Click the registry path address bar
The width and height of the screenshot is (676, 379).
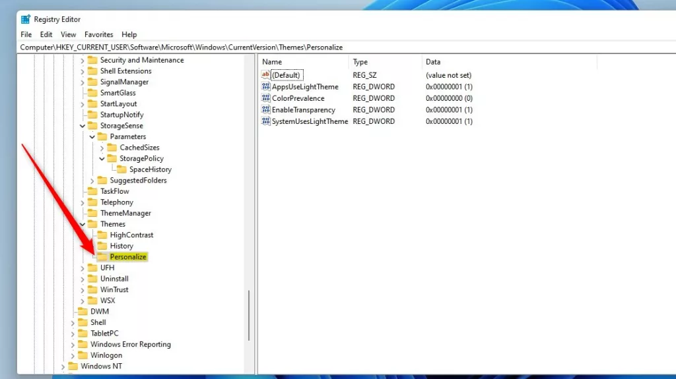[x=346, y=47]
